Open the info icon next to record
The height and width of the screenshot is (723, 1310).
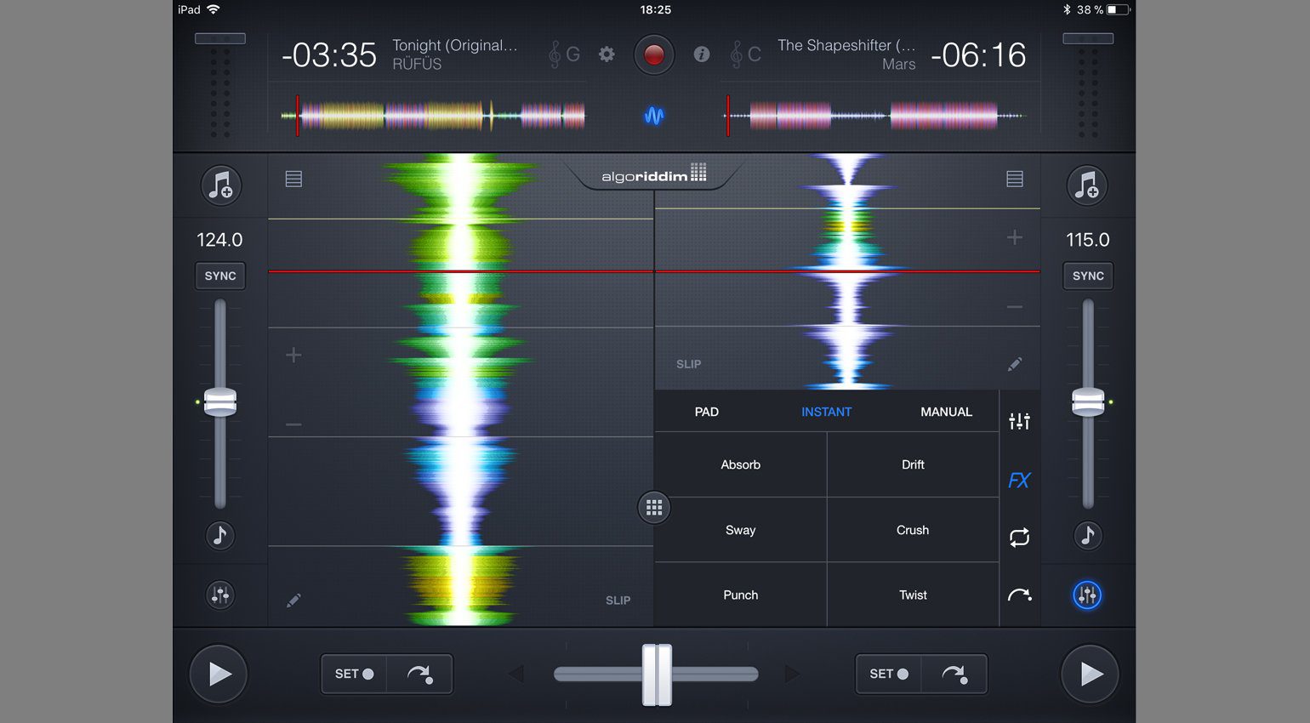click(x=701, y=54)
